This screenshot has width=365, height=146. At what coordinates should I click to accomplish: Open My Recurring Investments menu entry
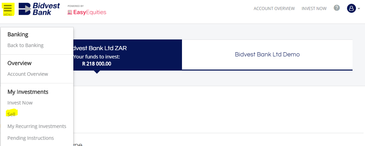(37, 126)
